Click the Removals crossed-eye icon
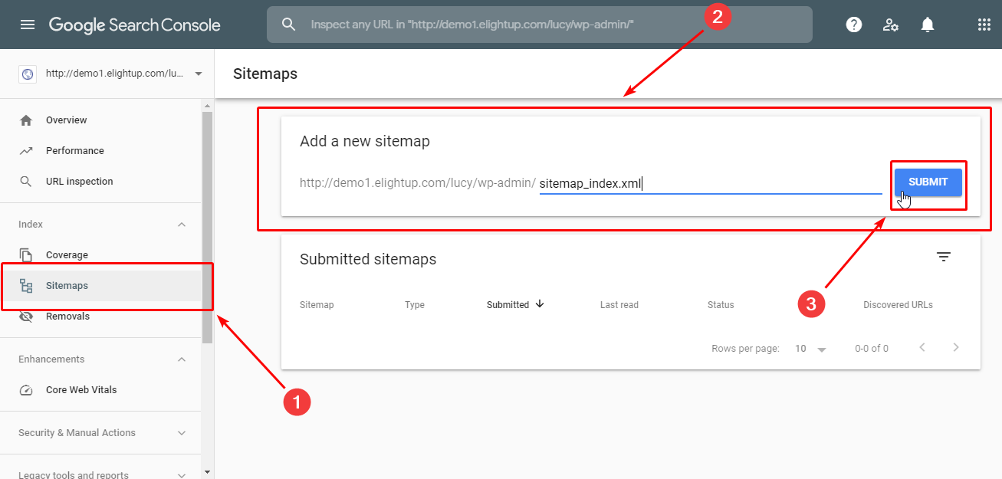The image size is (1002, 479). click(x=26, y=317)
